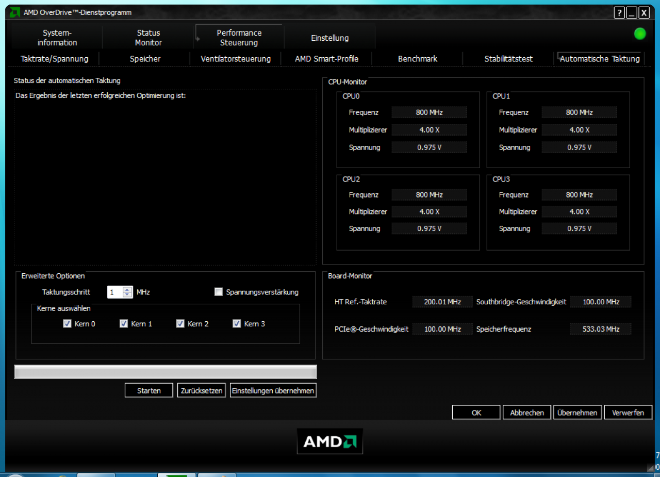This screenshot has width=660, height=477.
Task: Click the CPU3 Multiplizierer value 4.00 X
Action: tap(579, 212)
